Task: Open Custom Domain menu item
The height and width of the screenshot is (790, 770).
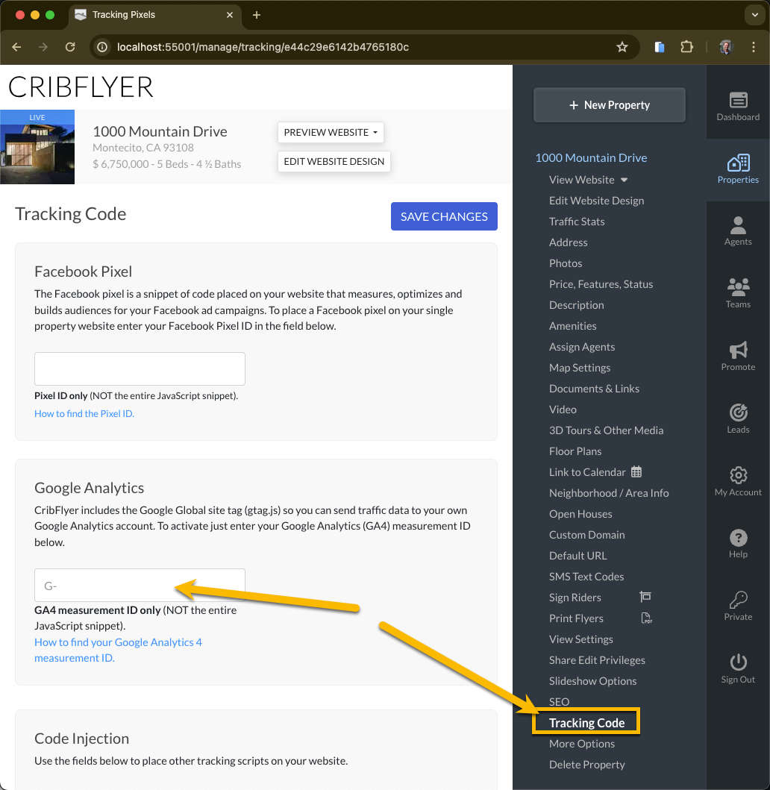Action: (x=587, y=535)
